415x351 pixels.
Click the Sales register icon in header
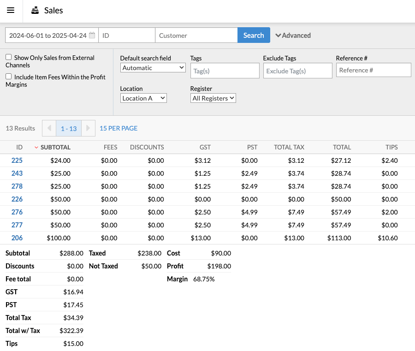pos(35,10)
